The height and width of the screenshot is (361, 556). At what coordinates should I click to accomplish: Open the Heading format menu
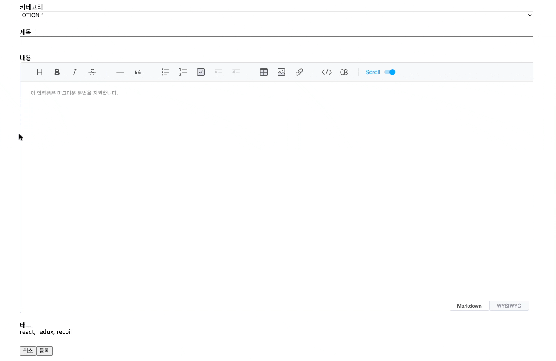point(39,72)
